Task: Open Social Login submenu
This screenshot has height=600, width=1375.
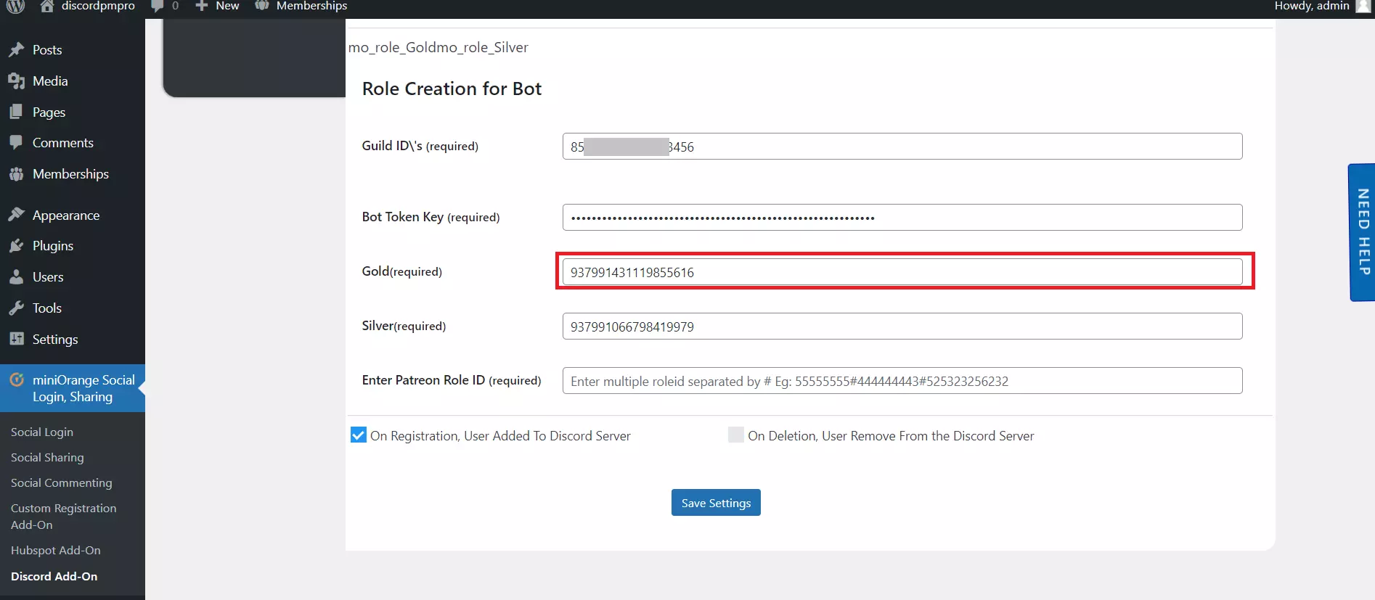Action: click(x=42, y=432)
